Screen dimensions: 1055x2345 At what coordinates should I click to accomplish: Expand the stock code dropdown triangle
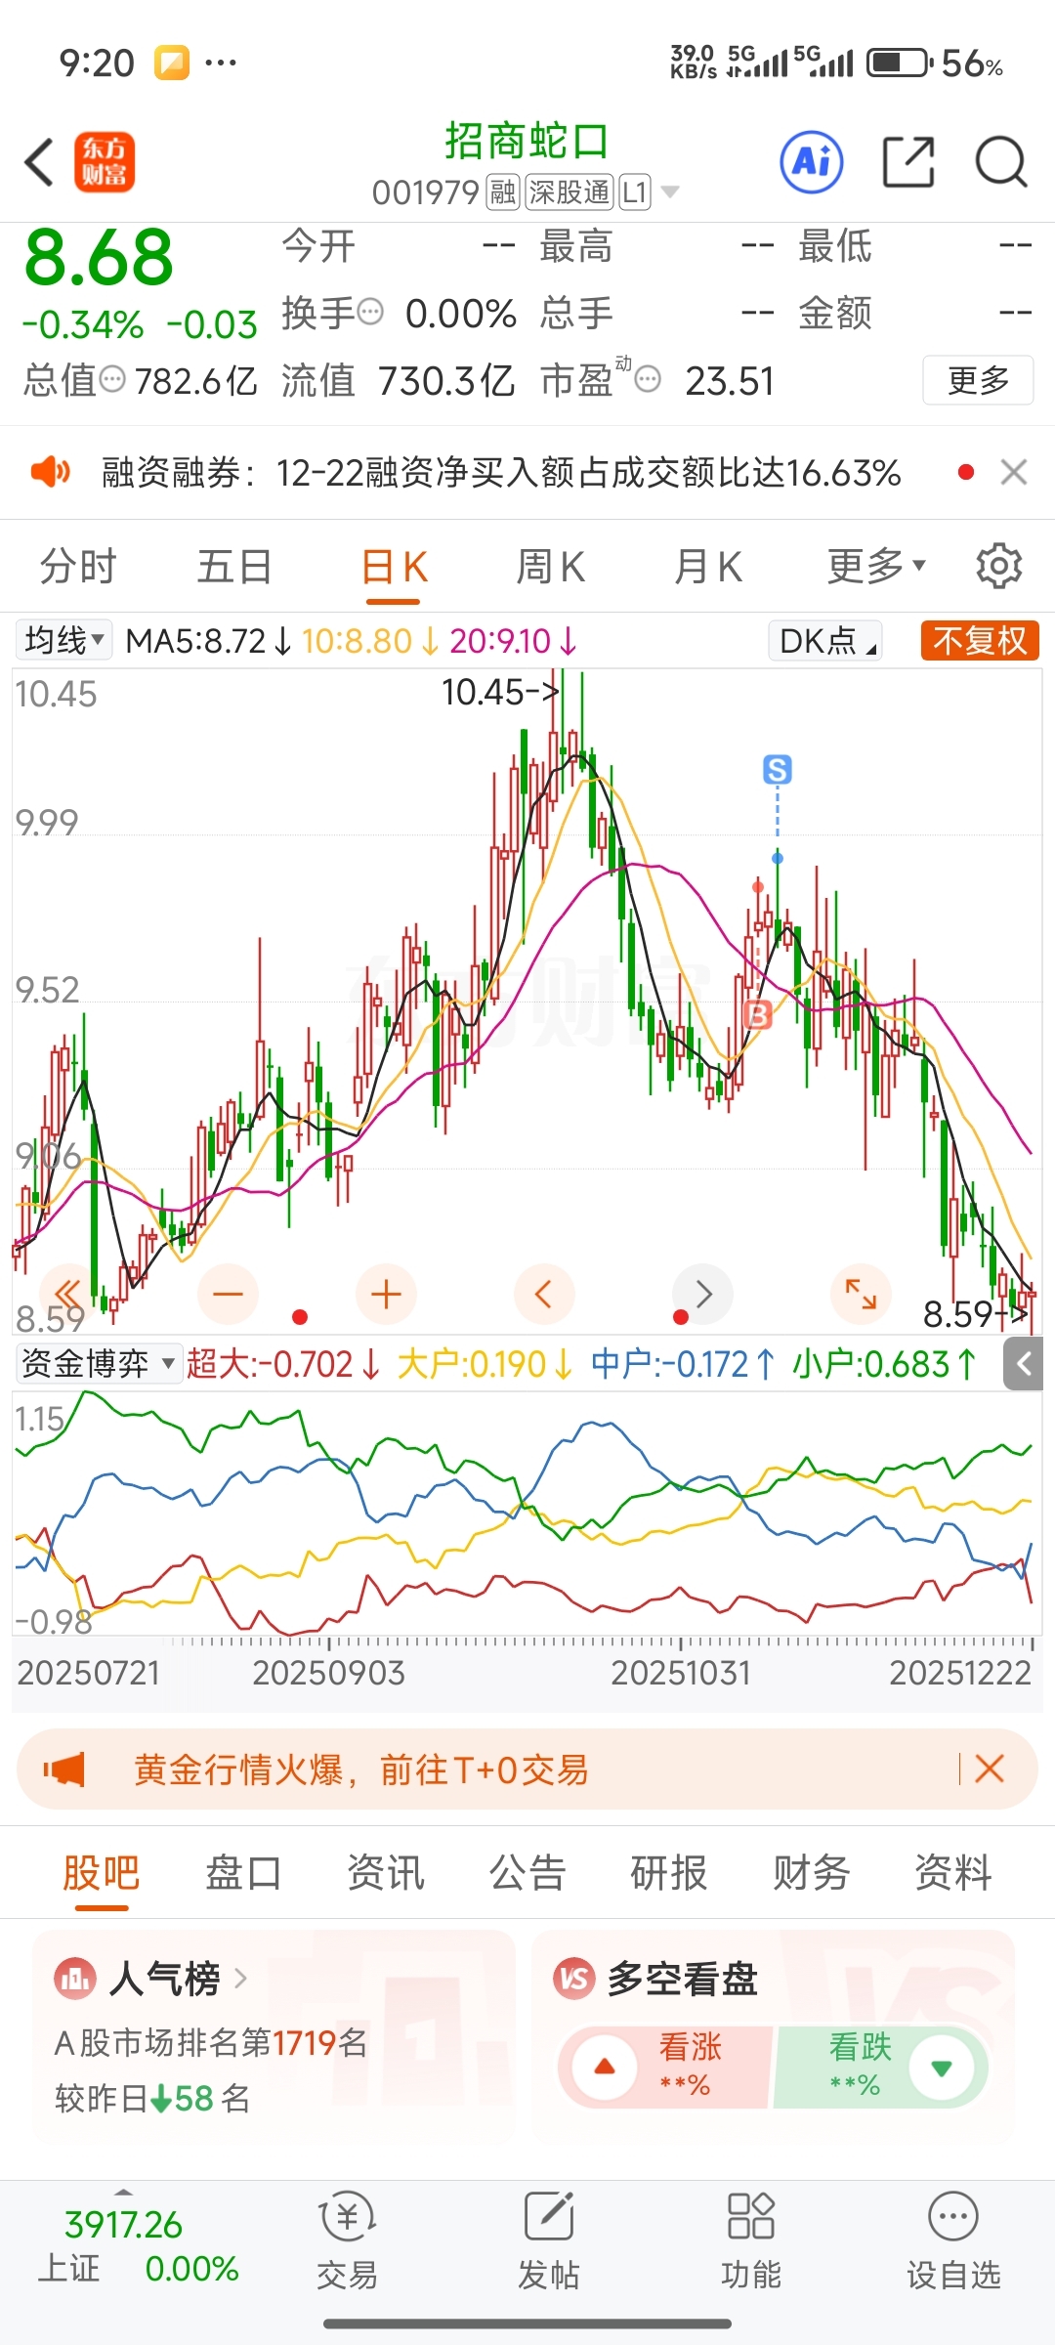(x=670, y=192)
